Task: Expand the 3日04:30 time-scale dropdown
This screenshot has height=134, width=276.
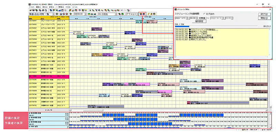Action: [80, 14]
